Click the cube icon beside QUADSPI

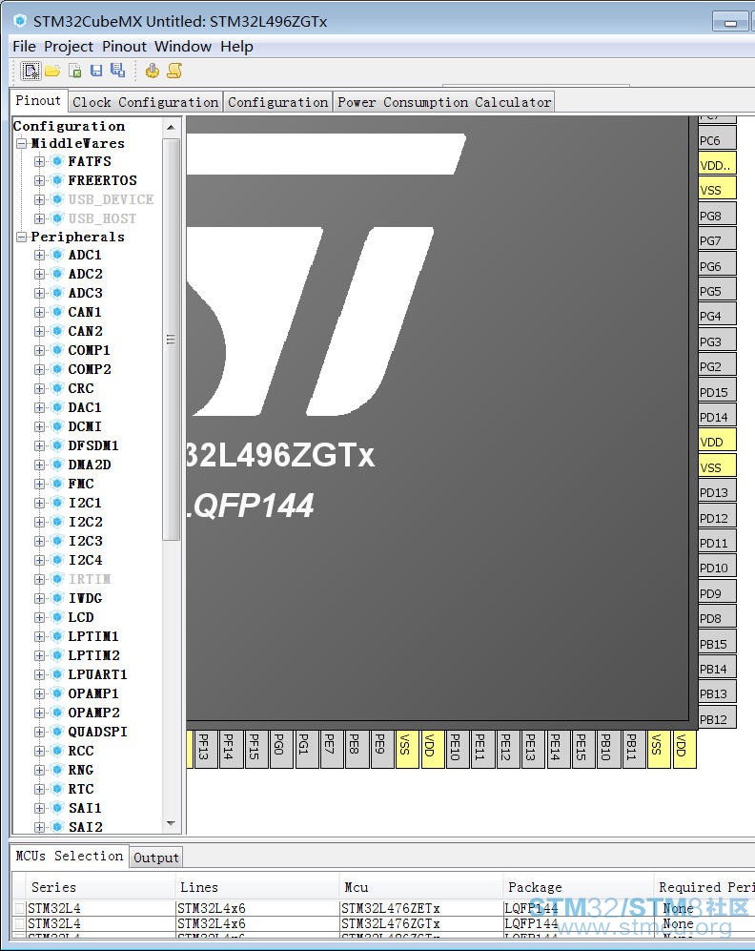click(57, 732)
